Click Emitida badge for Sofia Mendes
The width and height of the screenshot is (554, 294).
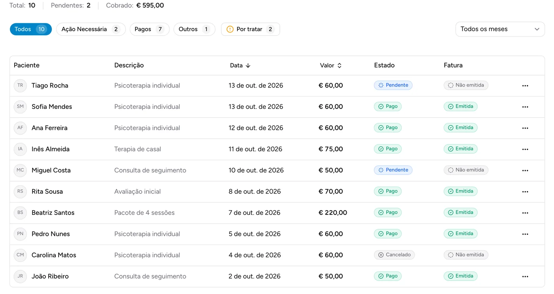pos(461,106)
